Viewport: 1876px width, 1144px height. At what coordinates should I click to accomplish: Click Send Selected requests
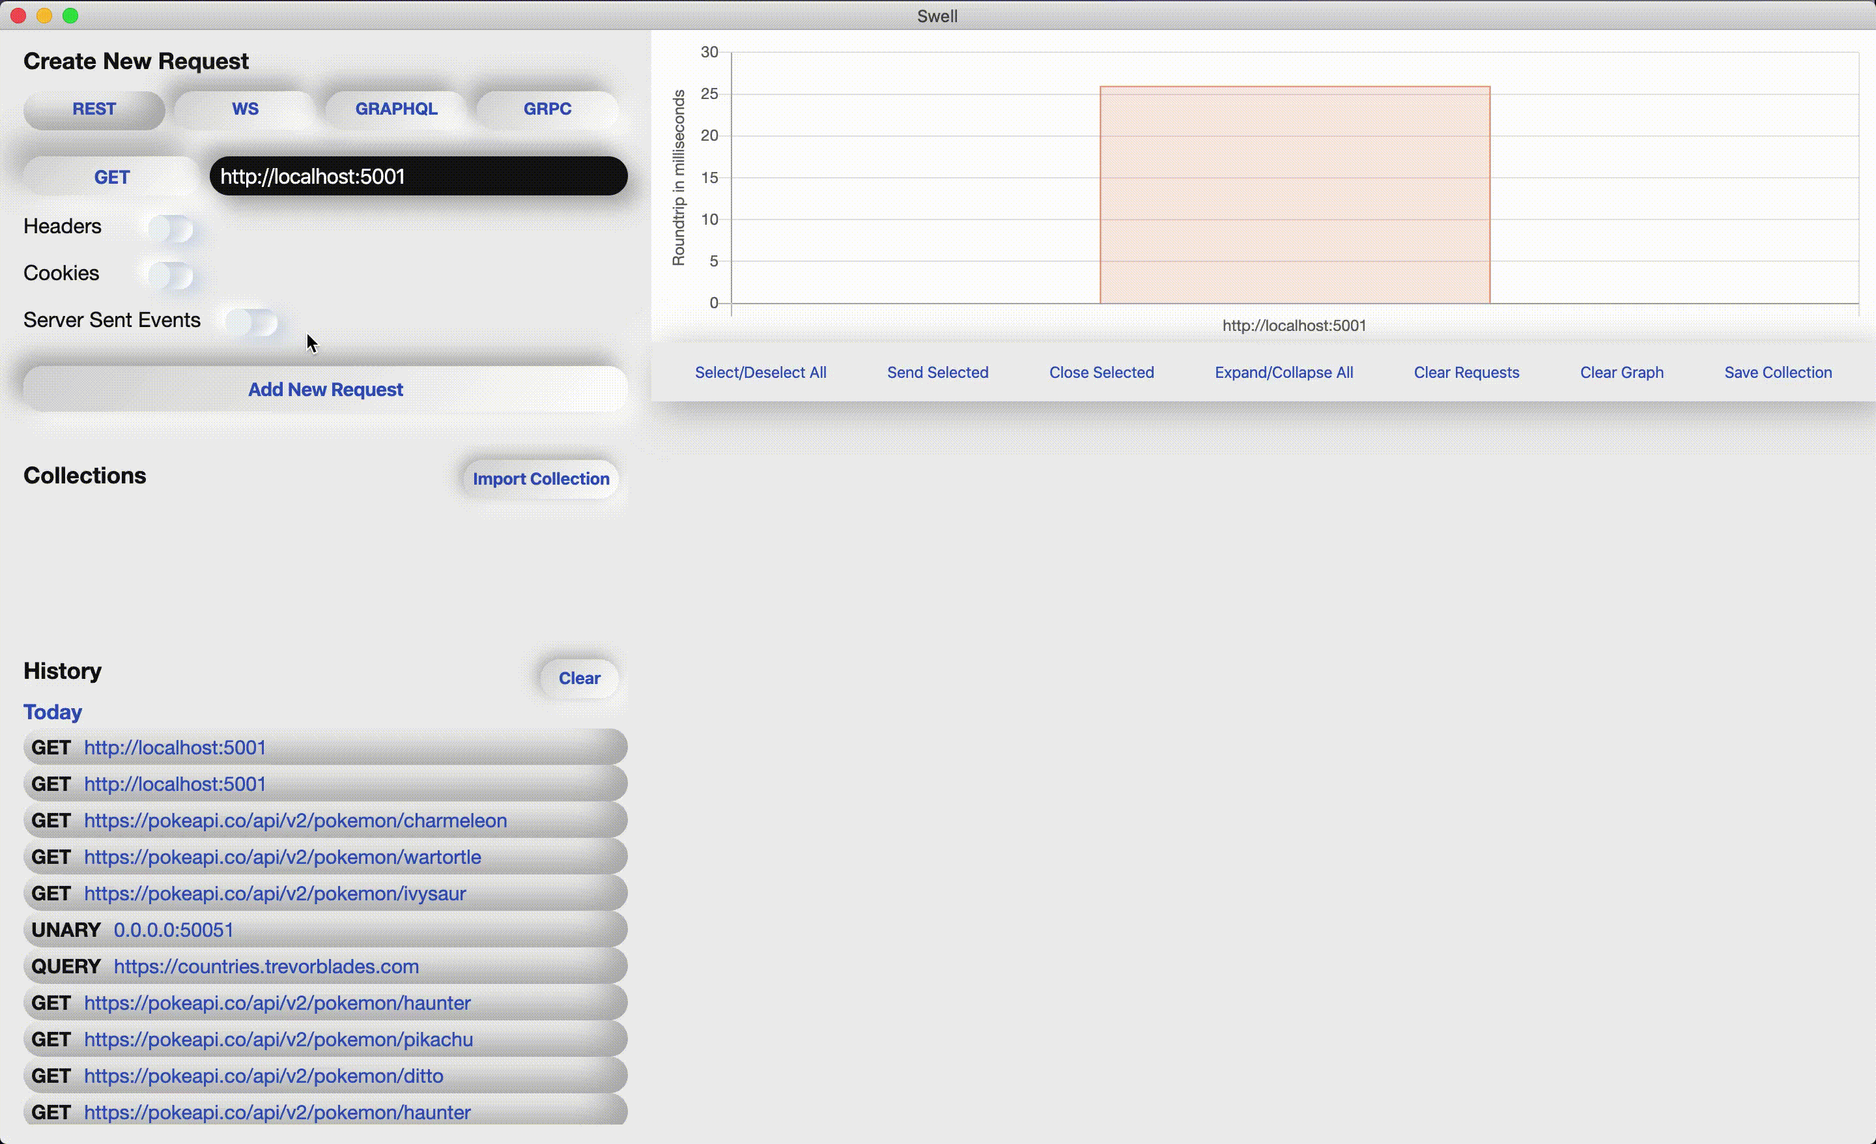tap(937, 373)
